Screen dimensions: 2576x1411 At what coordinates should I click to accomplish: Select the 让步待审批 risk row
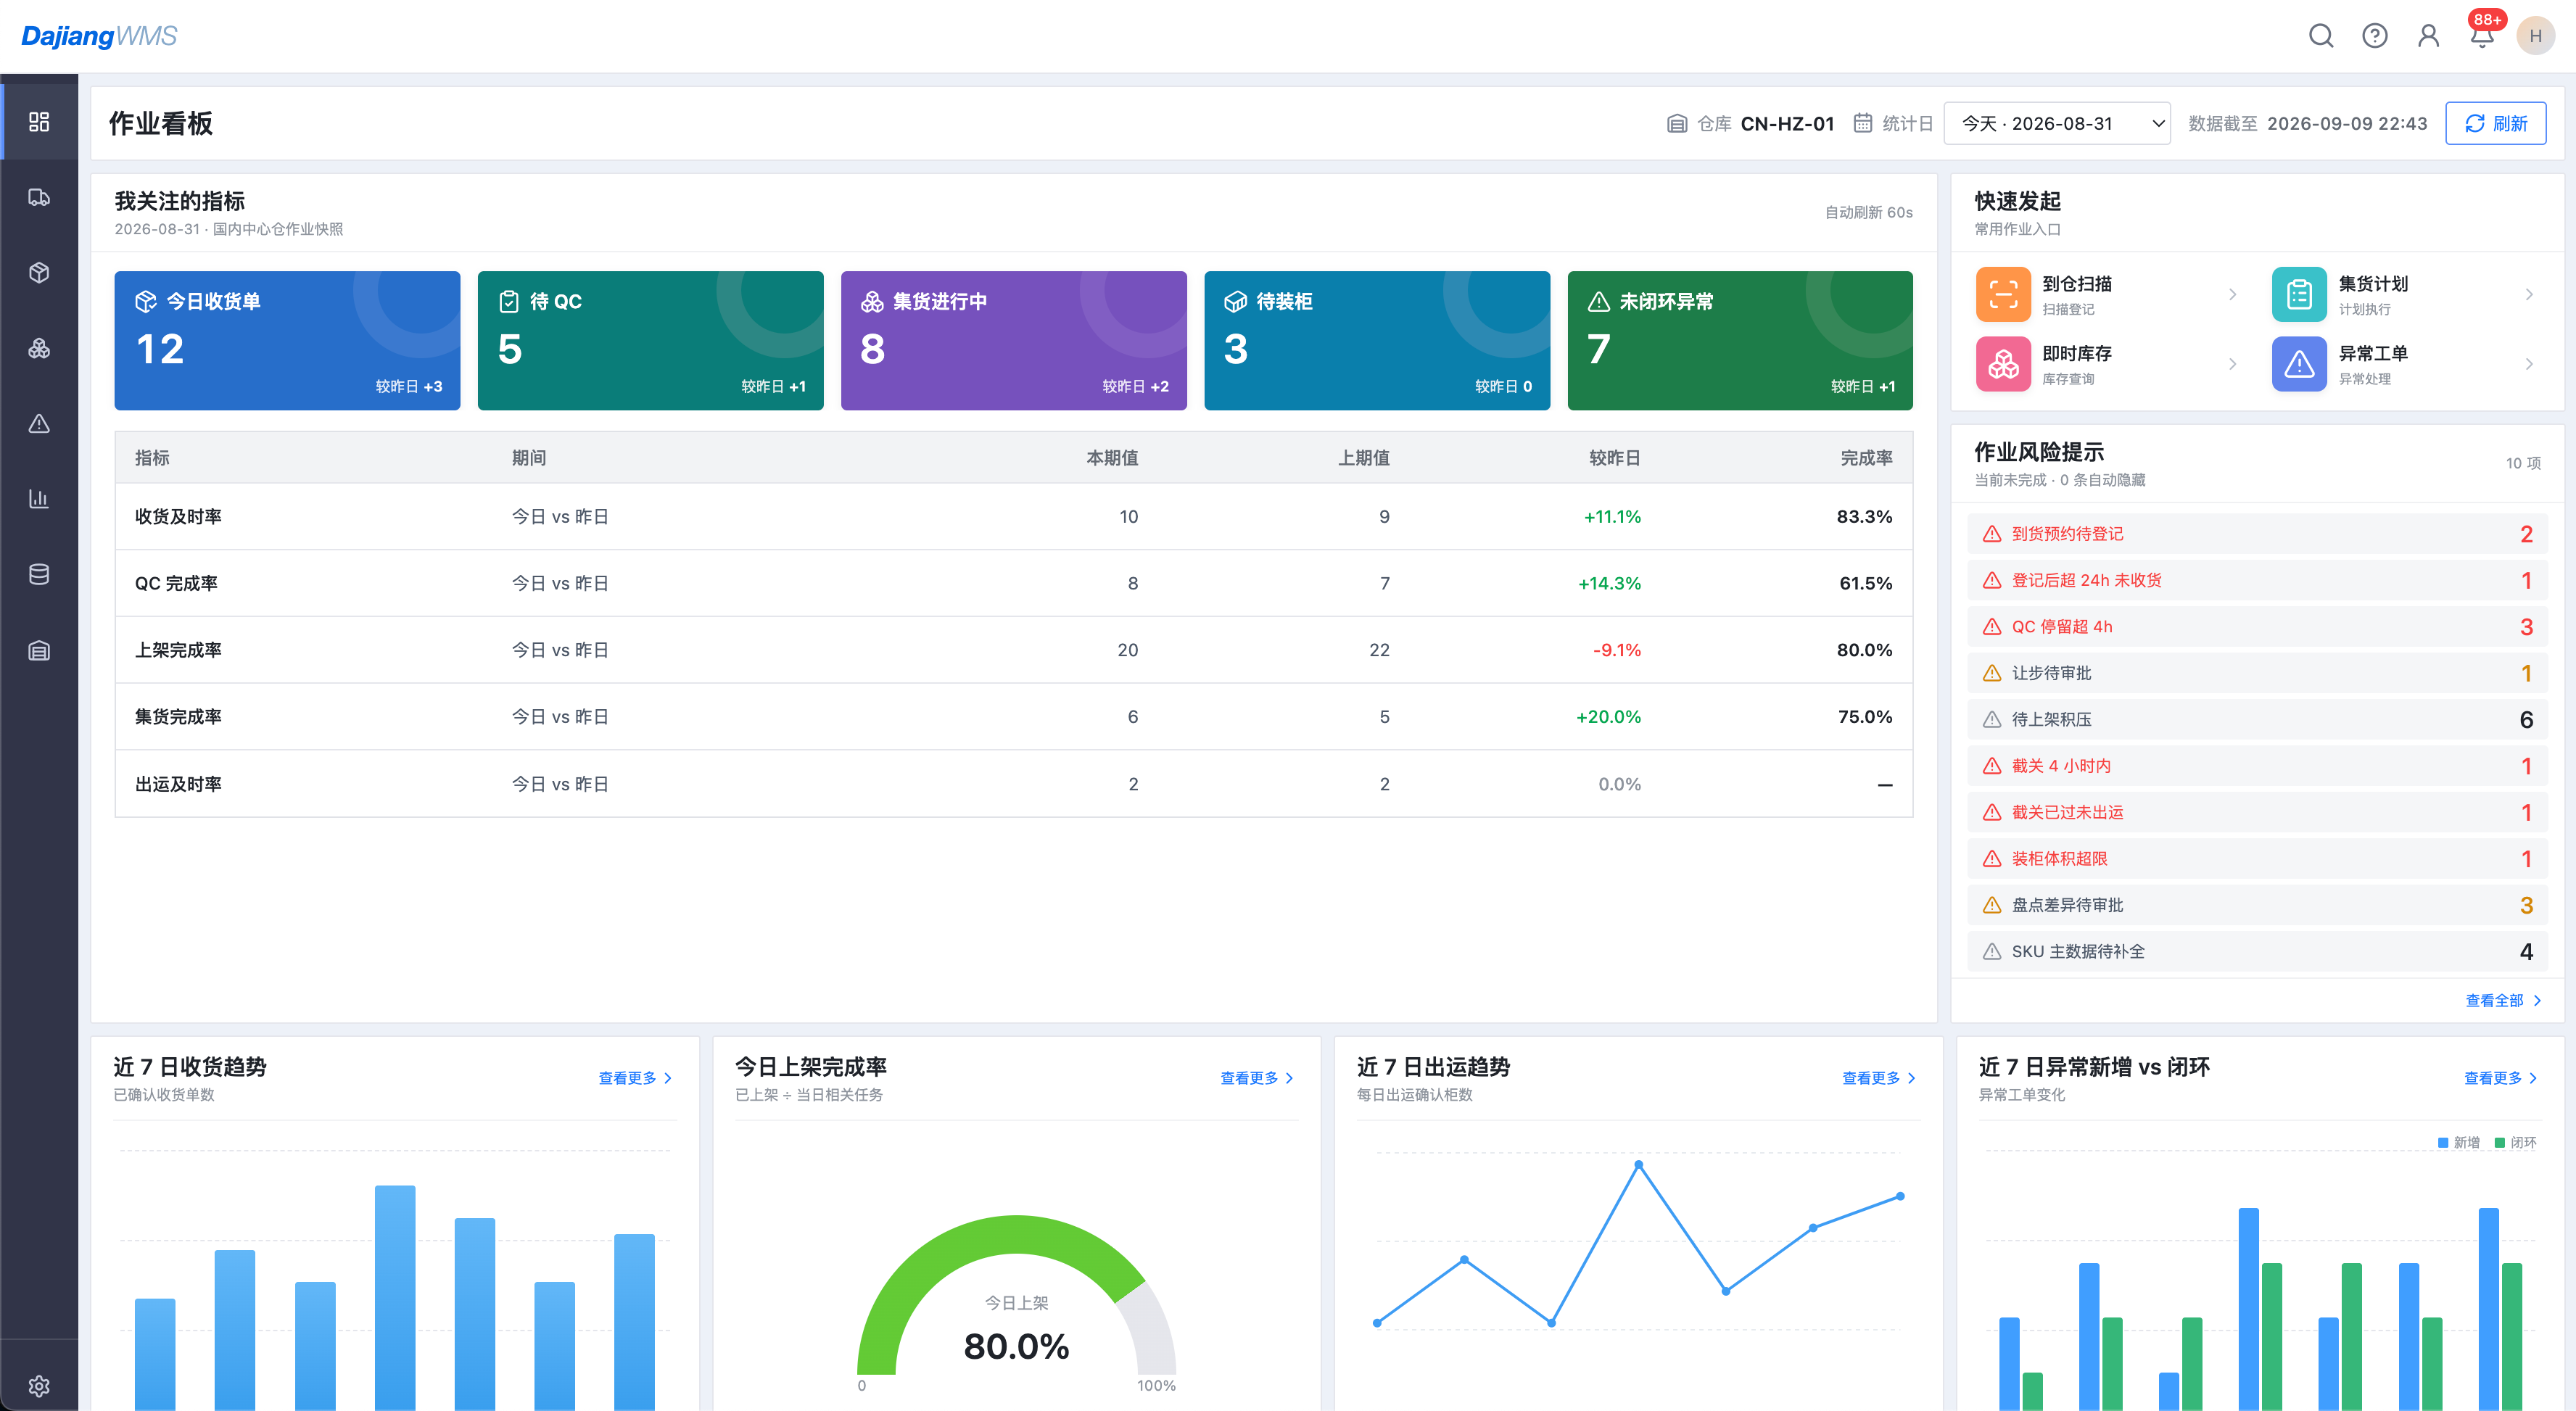tap(2257, 673)
